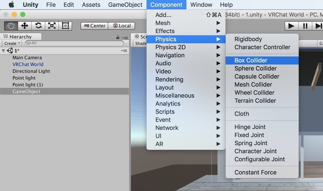Click the Pause button
Viewport: 323px width, 191px height.
(x=305, y=26)
